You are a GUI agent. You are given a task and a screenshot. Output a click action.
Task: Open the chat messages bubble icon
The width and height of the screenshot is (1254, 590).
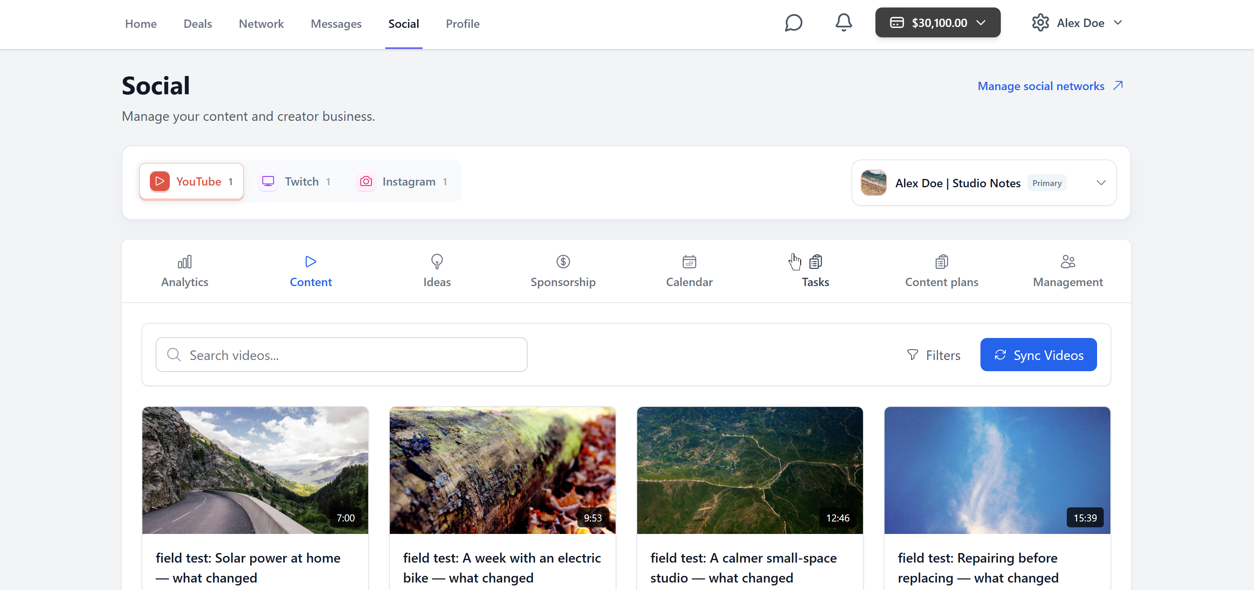pyautogui.click(x=794, y=23)
